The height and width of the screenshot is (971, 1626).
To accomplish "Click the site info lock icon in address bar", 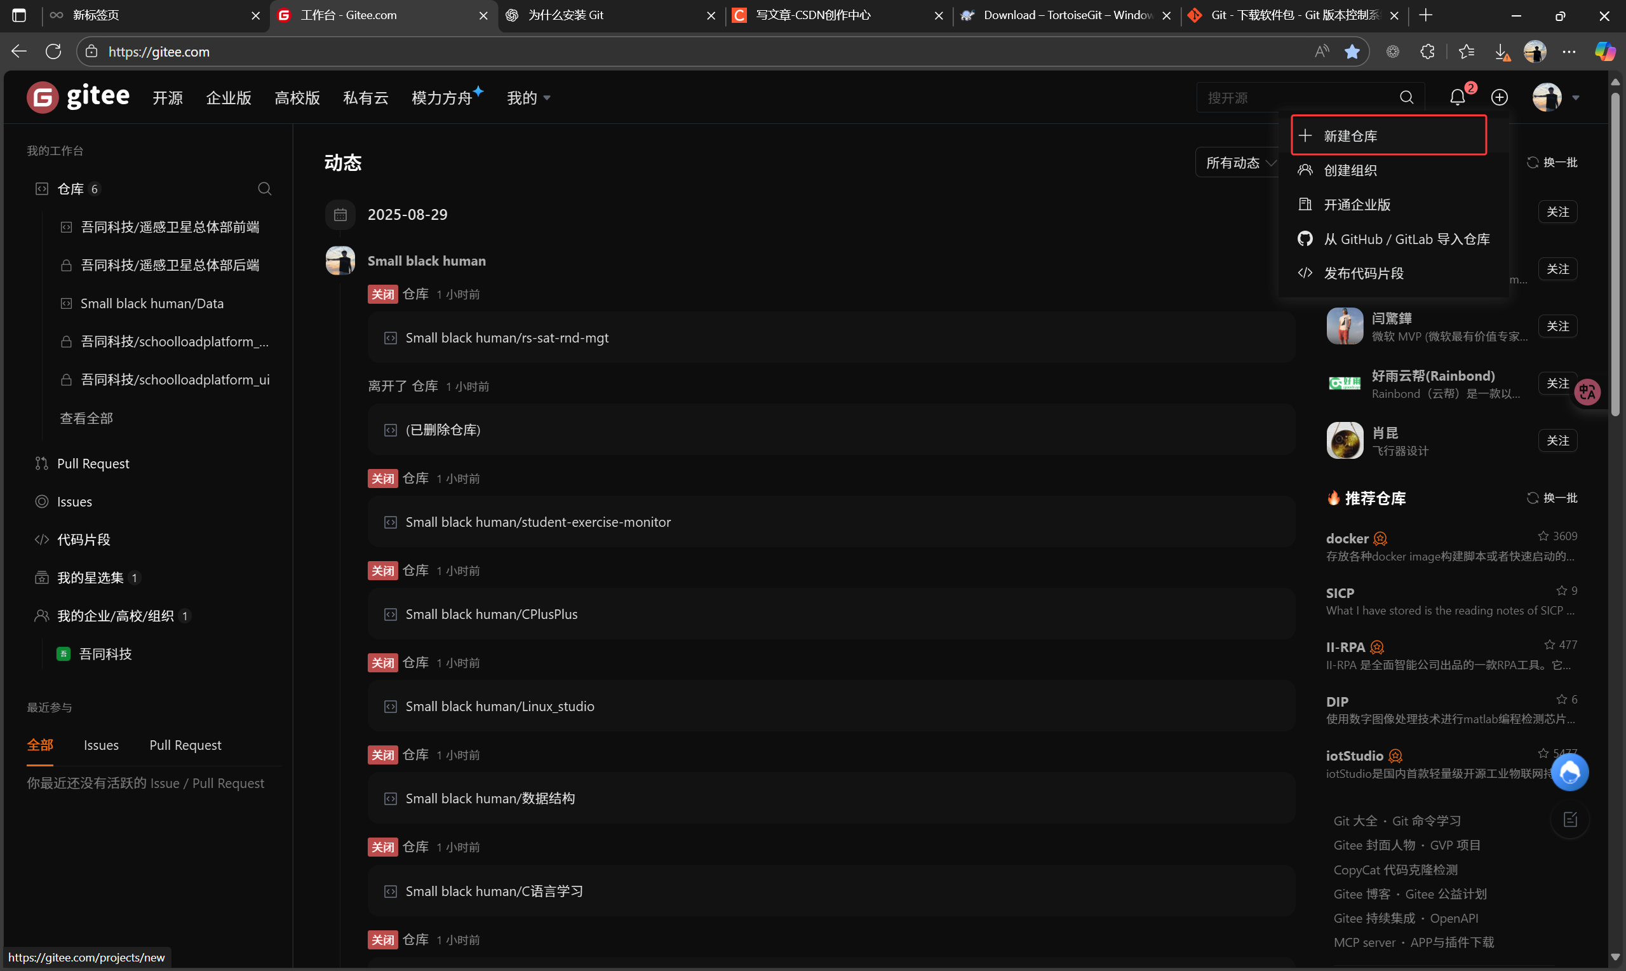I will (91, 51).
